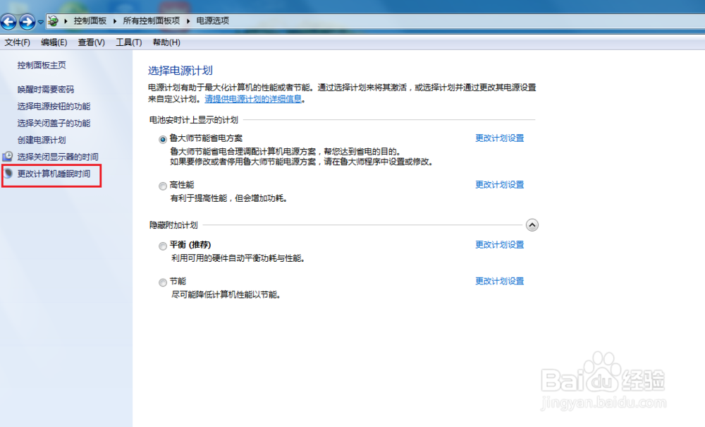This screenshot has width=705, height=427.
Task: Click the Control Panel icon in address bar
Action: click(x=51, y=21)
